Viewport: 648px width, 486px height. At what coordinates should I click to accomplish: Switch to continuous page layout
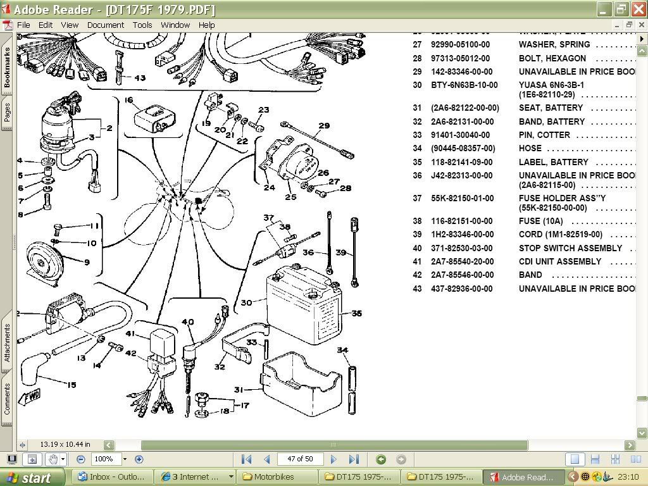click(x=595, y=459)
